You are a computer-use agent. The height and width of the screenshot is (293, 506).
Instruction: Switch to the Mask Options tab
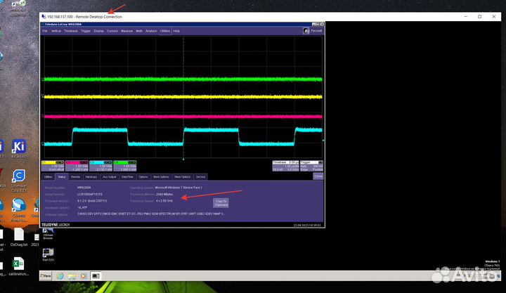click(x=182, y=177)
